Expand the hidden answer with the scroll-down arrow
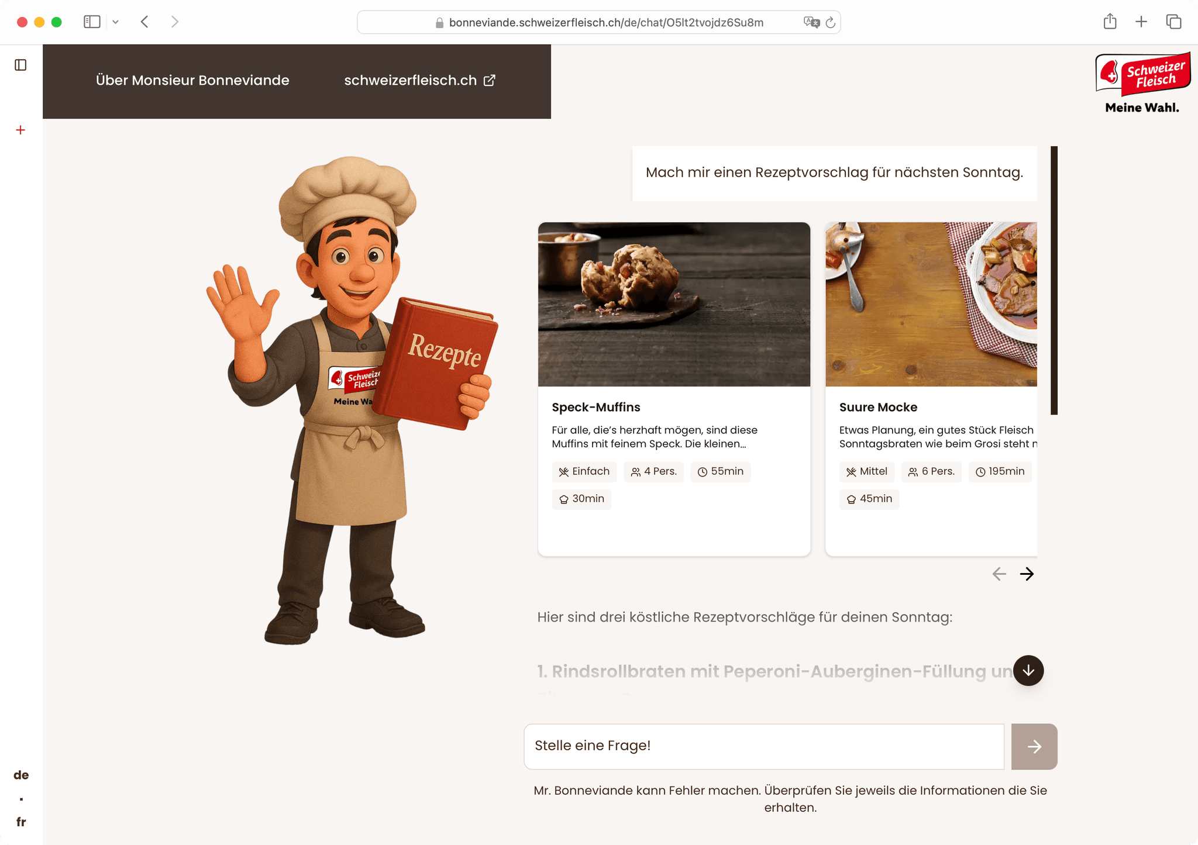This screenshot has width=1198, height=845. click(1028, 671)
